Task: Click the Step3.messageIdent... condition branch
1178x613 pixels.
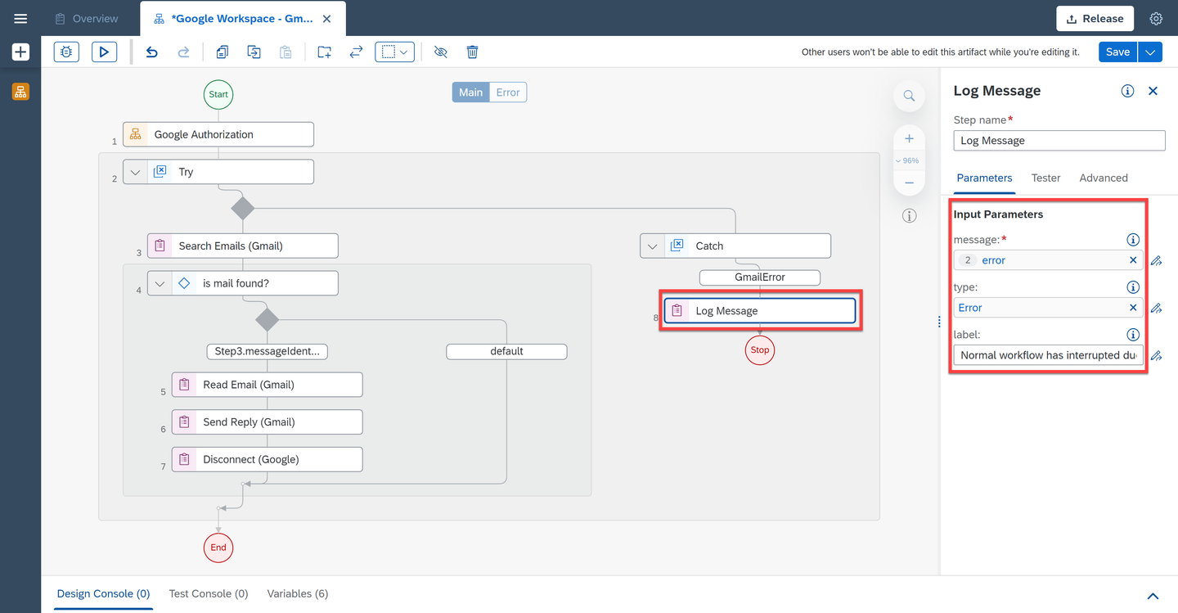Action: pos(268,351)
